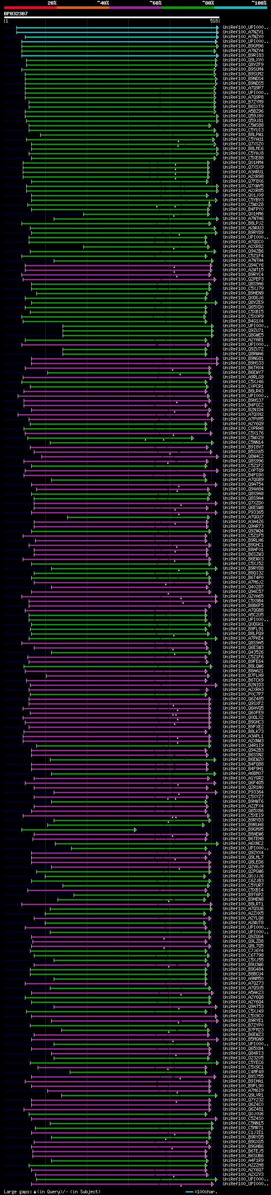
Task: Select the UniRef100_Q8W4C2 label
Action: 243,456
